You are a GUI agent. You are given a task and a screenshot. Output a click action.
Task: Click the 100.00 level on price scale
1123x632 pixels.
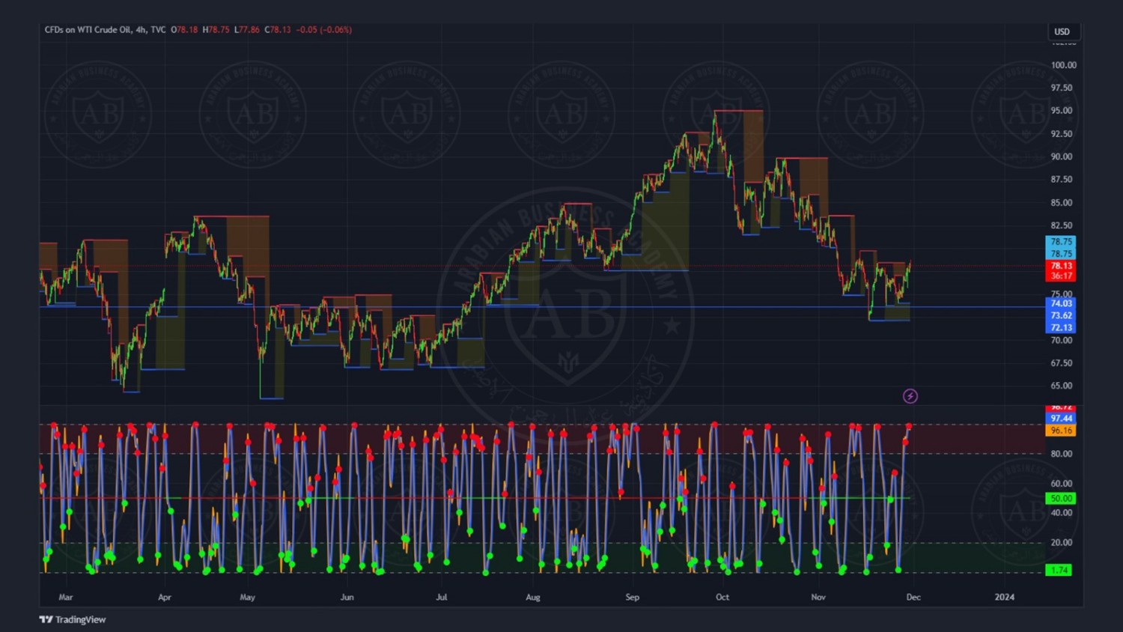pyautogui.click(x=1063, y=65)
